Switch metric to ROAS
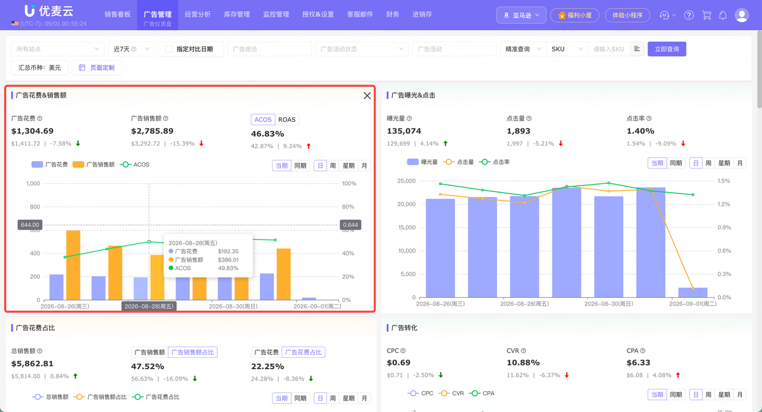Screen dimensions: 762x412 [286, 119]
